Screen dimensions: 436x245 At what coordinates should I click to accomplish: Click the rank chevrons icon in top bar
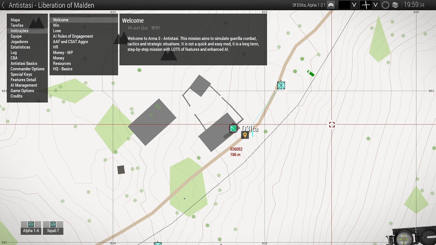(x=331, y=5)
